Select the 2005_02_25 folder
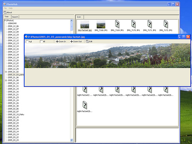Screen dimensions: 192x144 pos(13,126)
